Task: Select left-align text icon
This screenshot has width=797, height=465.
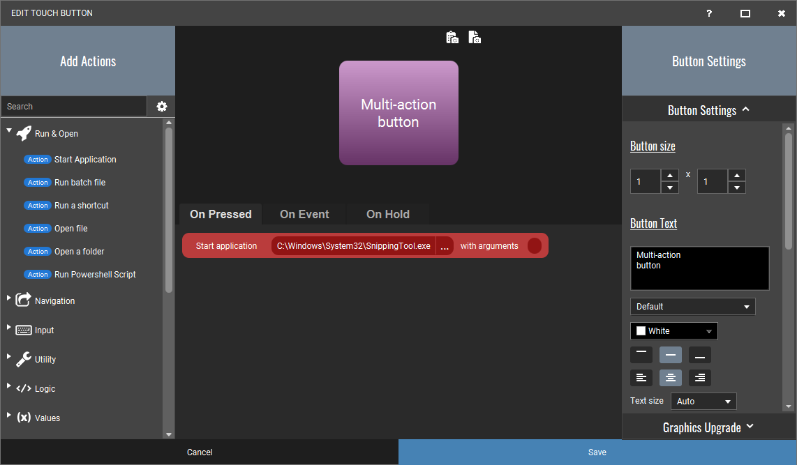Action: point(641,377)
